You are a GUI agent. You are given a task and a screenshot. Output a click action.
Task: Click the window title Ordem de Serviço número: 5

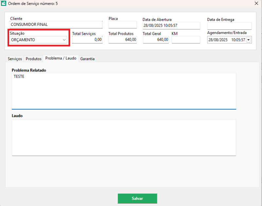click(33, 4)
